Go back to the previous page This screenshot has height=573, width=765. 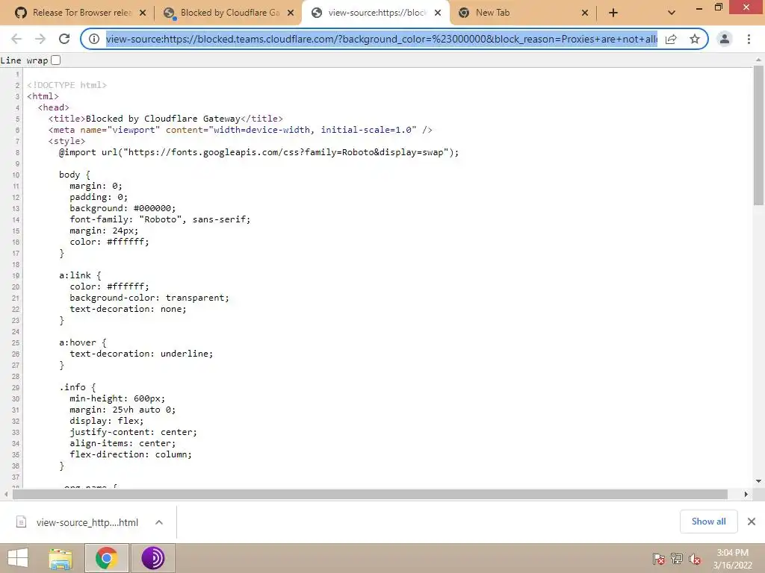[x=16, y=39]
